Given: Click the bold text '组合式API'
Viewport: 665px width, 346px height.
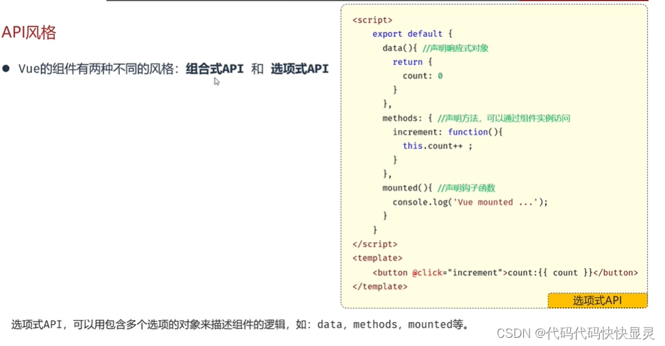Looking at the screenshot, I should (214, 68).
